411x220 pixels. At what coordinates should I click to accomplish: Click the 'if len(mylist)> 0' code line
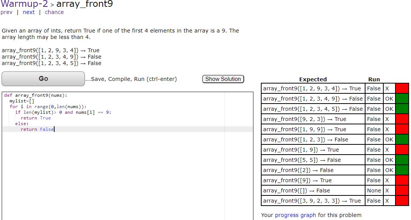pyautogui.click(x=63, y=112)
